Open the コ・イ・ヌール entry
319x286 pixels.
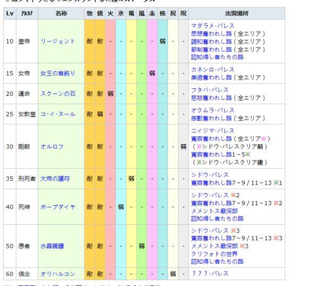pyautogui.click(x=58, y=114)
